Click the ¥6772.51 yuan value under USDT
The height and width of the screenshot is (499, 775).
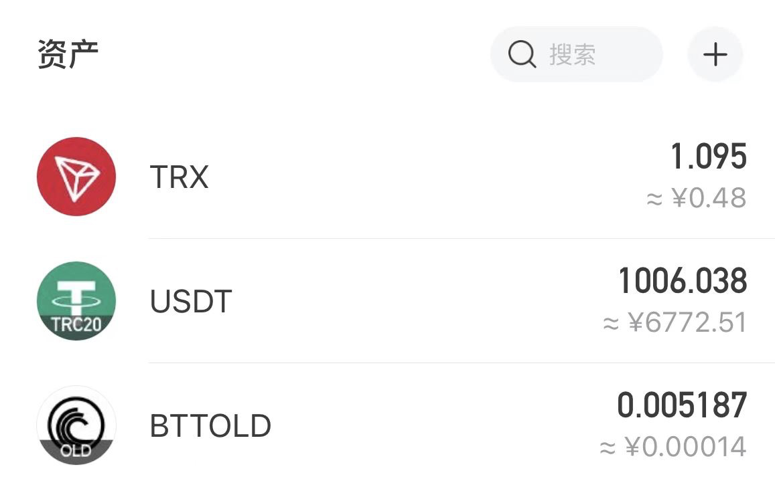(675, 322)
